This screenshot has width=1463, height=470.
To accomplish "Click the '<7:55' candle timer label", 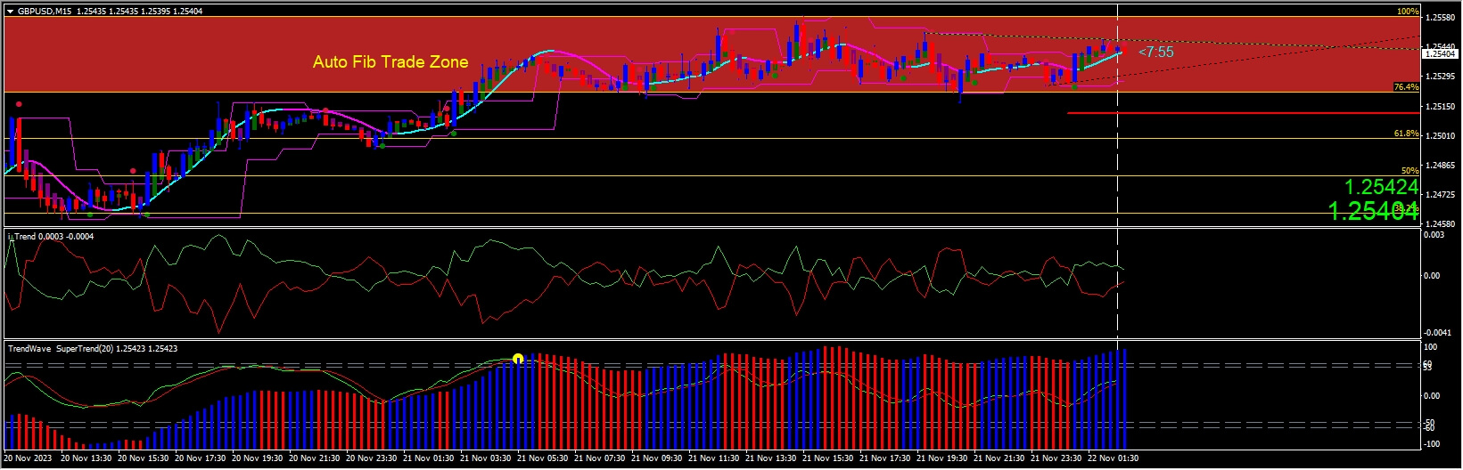I will point(1156,52).
